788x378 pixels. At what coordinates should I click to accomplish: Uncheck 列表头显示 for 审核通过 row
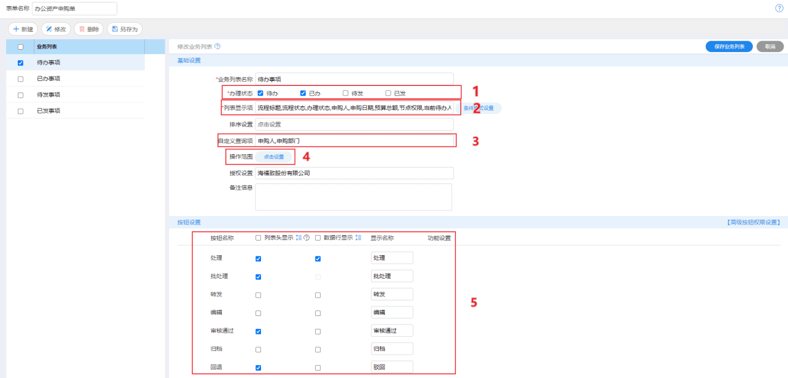258,331
